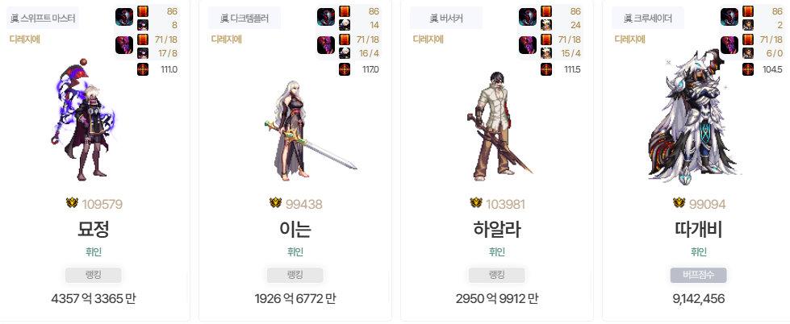Image resolution: width=790 pixels, height=324 pixels.
Task: Click the 랭킹 badge under 묘정
Action: click(94, 275)
